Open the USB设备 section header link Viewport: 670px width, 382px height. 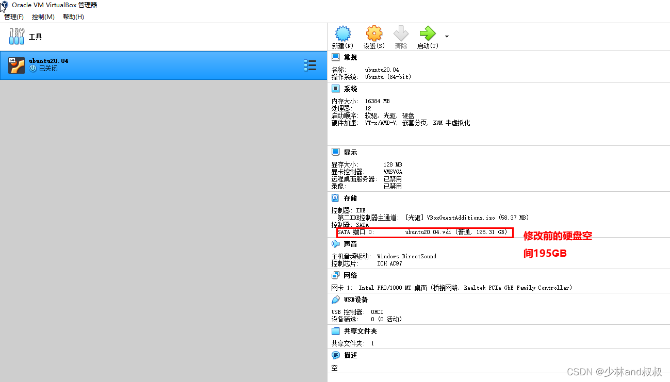coord(356,300)
